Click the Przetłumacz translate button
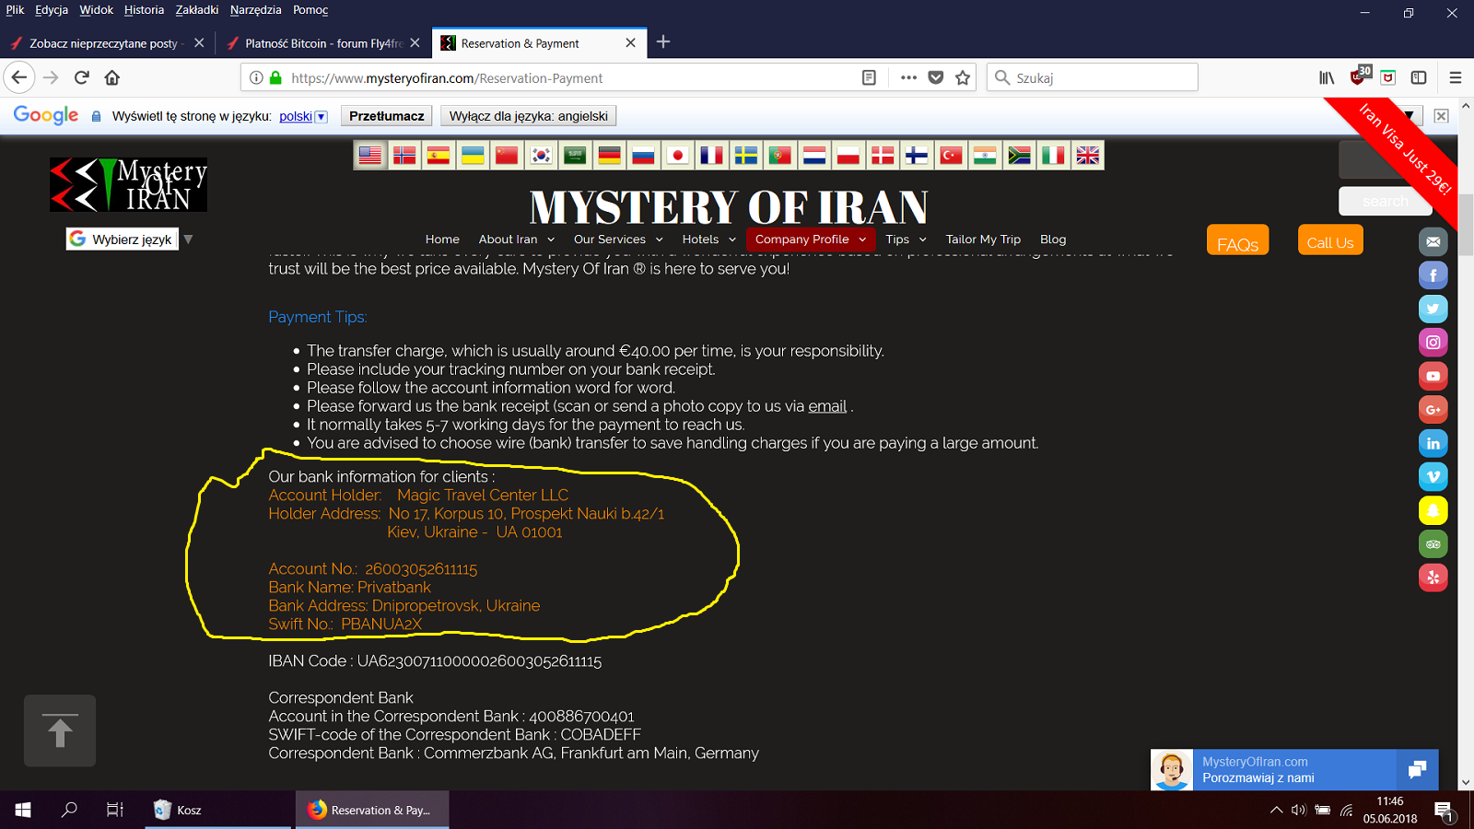The height and width of the screenshot is (829, 1474). [x=387, y=116]
